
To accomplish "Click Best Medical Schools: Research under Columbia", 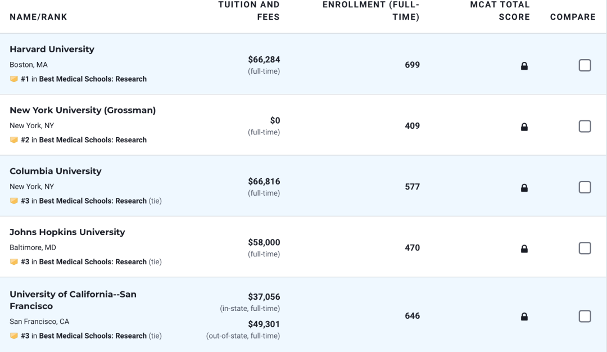I will (93, 201).
